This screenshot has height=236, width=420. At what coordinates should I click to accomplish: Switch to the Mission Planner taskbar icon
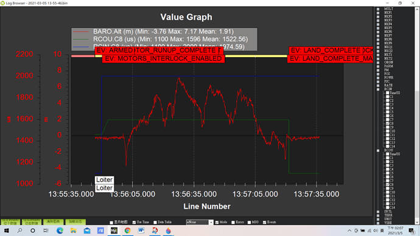point(114,231)
